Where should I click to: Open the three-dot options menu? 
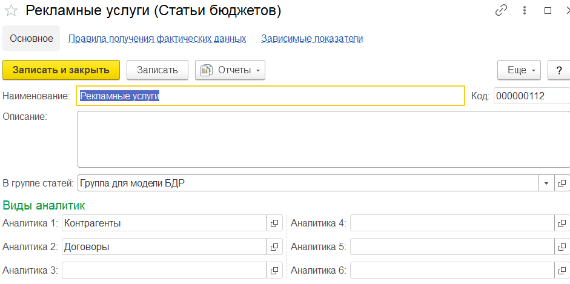(524, 10)
